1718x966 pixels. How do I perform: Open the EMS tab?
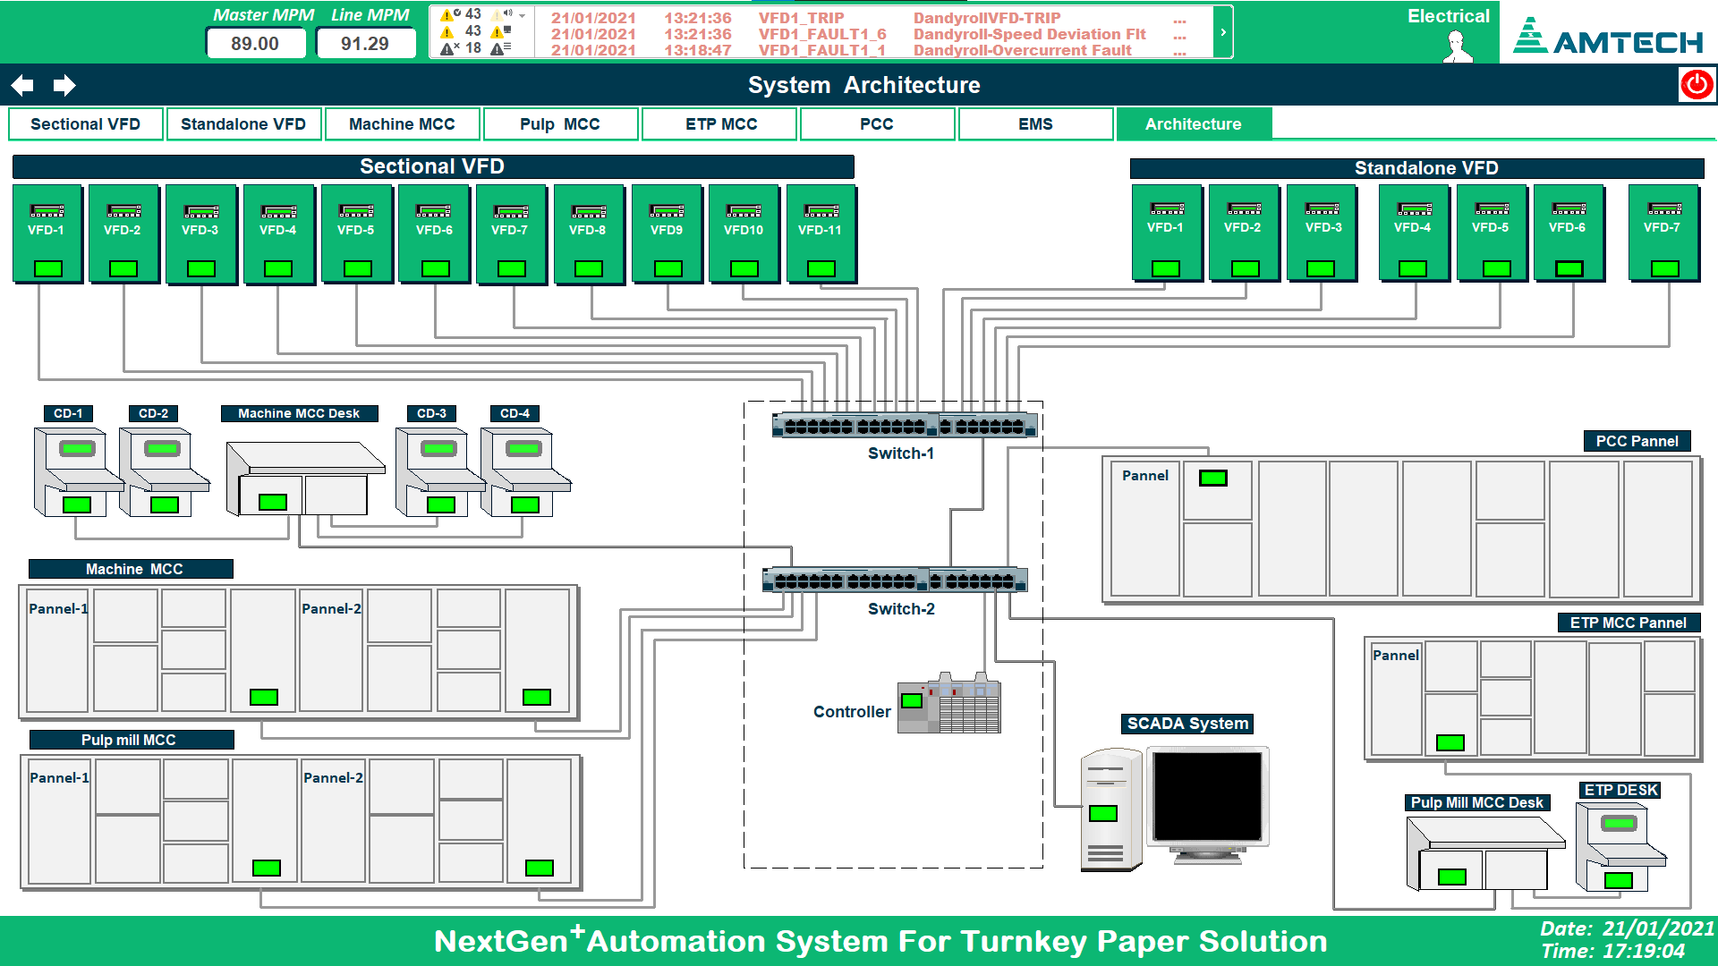(1035, 124)
